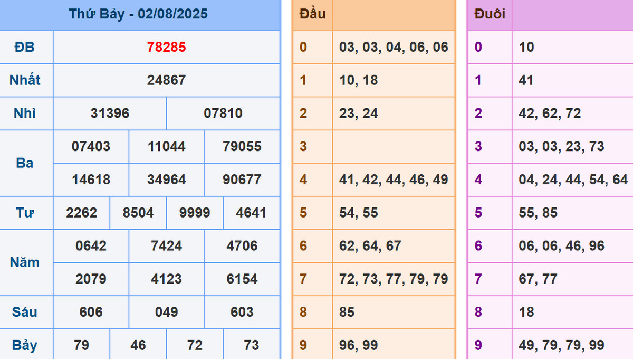Select fifth prize number 7424
Viewport: 633px width, 359px height.
point(166,246)
